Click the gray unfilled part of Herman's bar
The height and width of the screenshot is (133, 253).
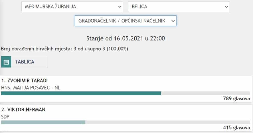(168, 122)
